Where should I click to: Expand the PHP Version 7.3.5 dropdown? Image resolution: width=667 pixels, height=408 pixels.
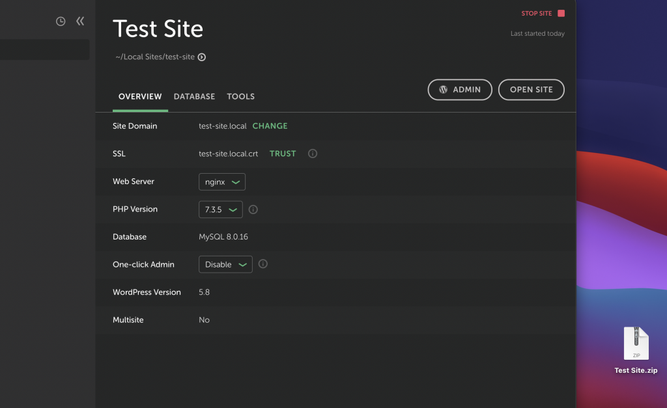pos(221,210)
